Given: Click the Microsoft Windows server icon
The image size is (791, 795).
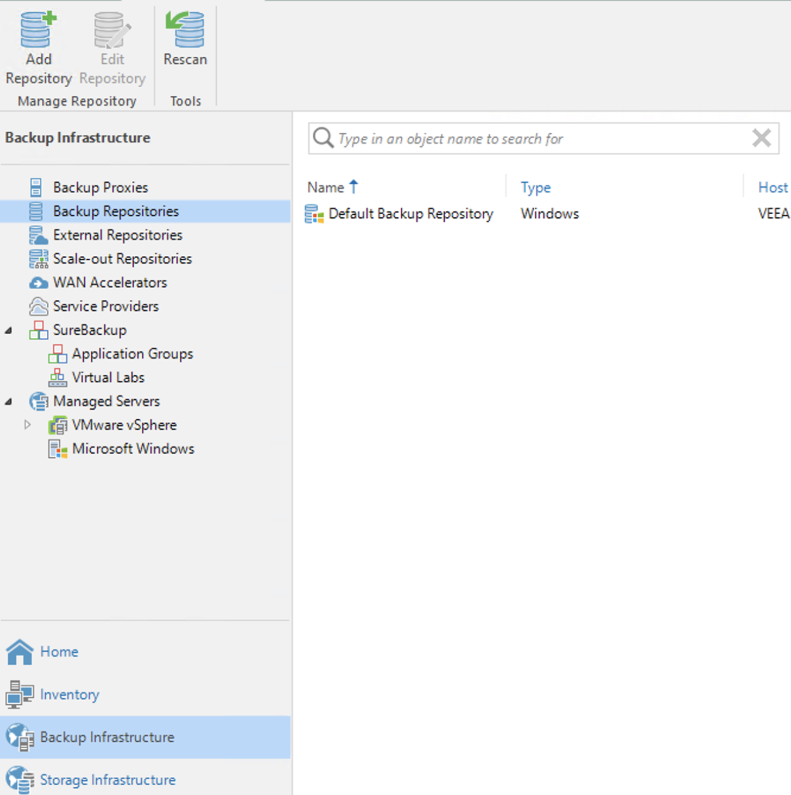Looking at the screenshot, I should pyautogui.click(x=57, y=449).
